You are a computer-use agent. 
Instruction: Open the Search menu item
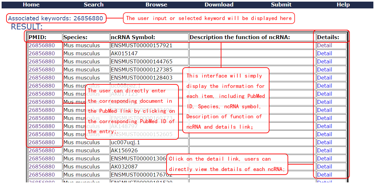pyautogui.click(x=94, y=5)
